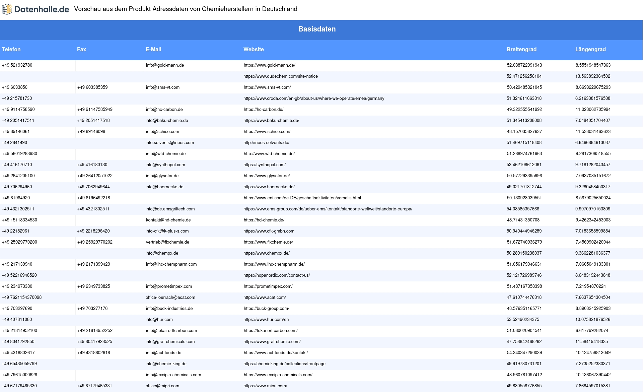Open the chemieking.de collections frontpage URL
Screen dimensions: 643x392
point(284,364)
